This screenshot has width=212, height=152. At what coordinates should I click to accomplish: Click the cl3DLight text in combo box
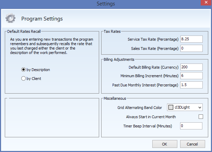tap(182, 107)
